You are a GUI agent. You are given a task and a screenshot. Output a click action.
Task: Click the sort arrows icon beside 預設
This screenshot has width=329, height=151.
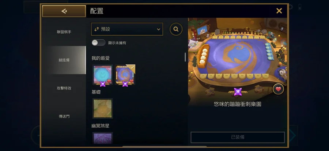point(97,29)
